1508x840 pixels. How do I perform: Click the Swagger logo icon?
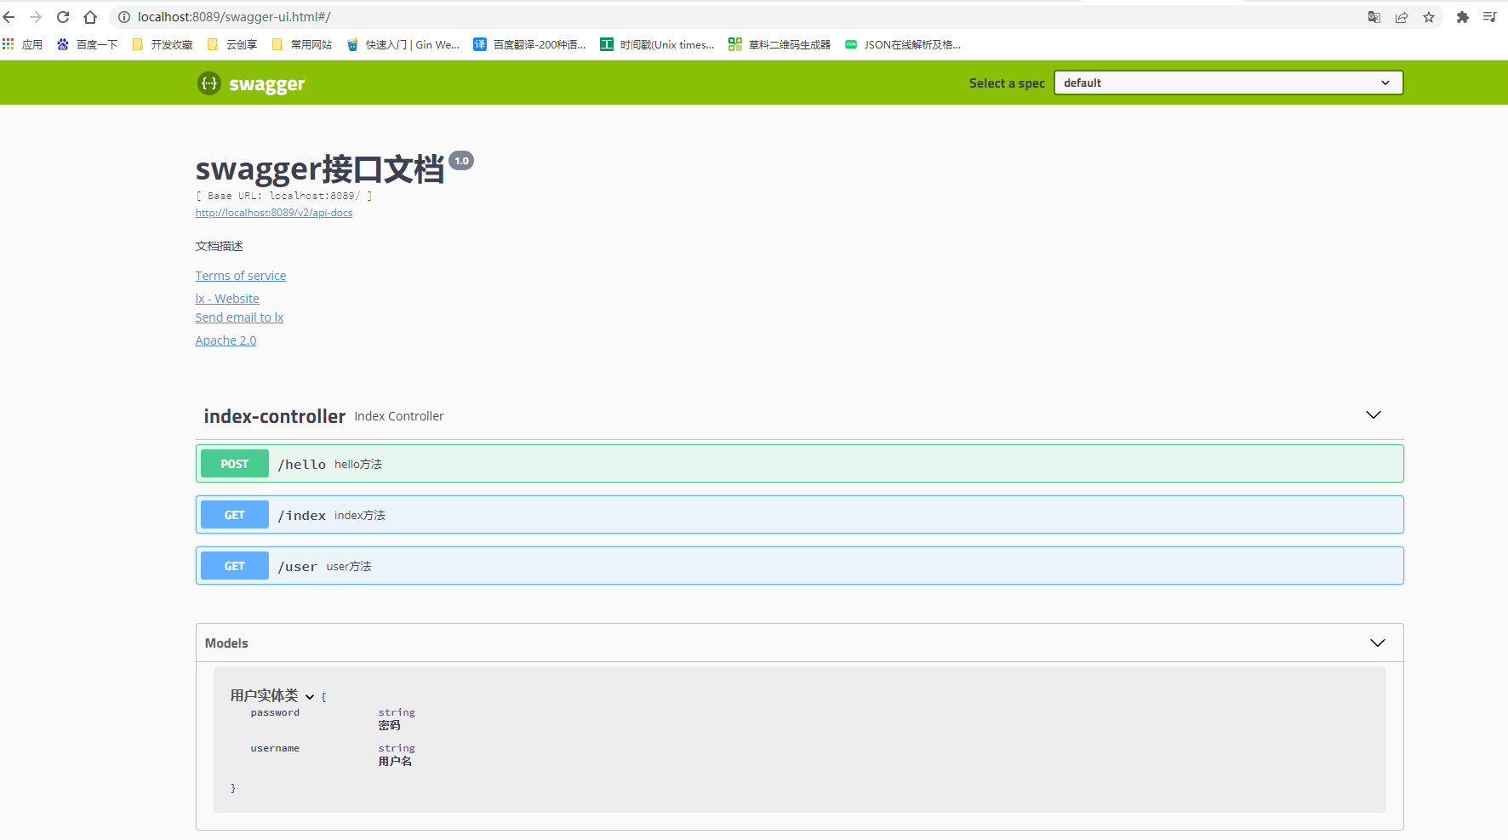click(x=208, y=83)
